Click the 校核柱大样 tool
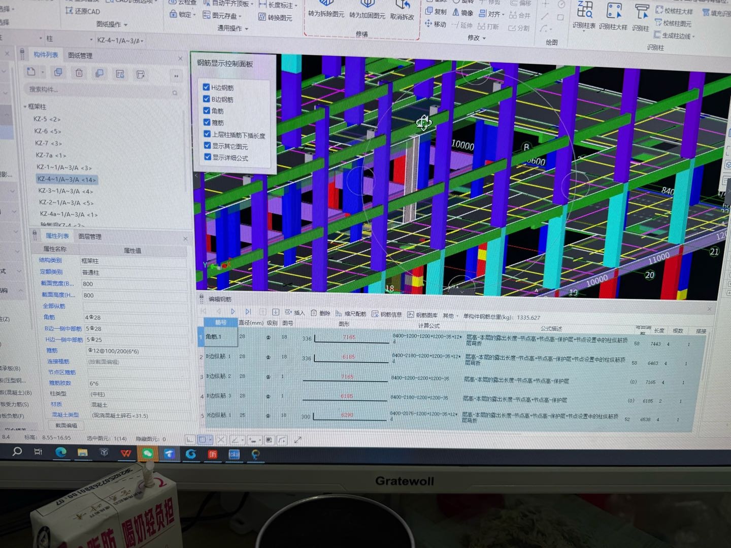This screenshot has width=731, height=548. [674, 11]
